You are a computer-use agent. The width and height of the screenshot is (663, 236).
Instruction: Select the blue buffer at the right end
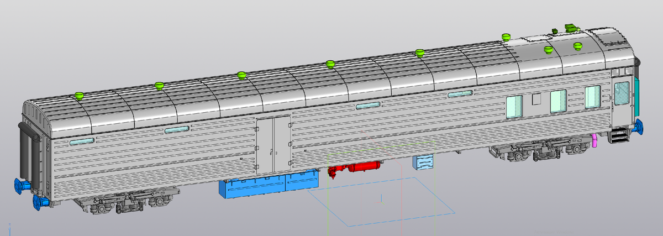pyautogui.click(x=639, y=126)
